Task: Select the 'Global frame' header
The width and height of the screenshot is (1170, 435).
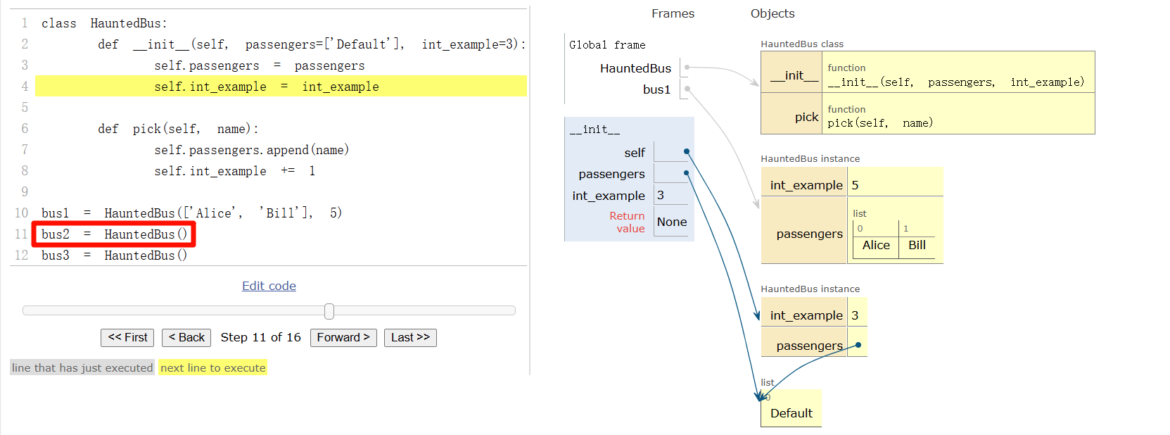Action: click(x=607, y=45)
